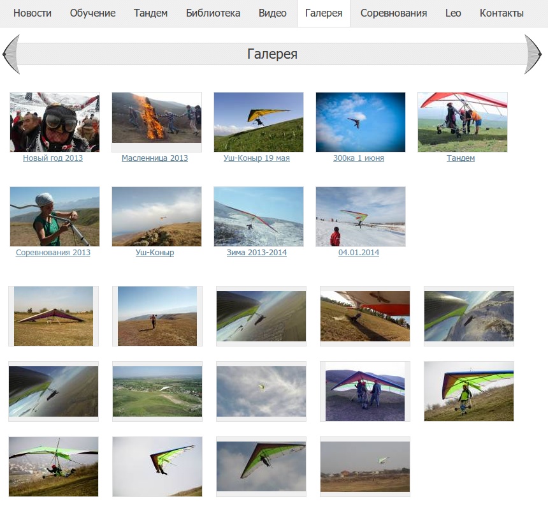Open Соревнования 2013 album thumbnail image
The width and height of the screenshot is (548, 513).
point(55,216)
